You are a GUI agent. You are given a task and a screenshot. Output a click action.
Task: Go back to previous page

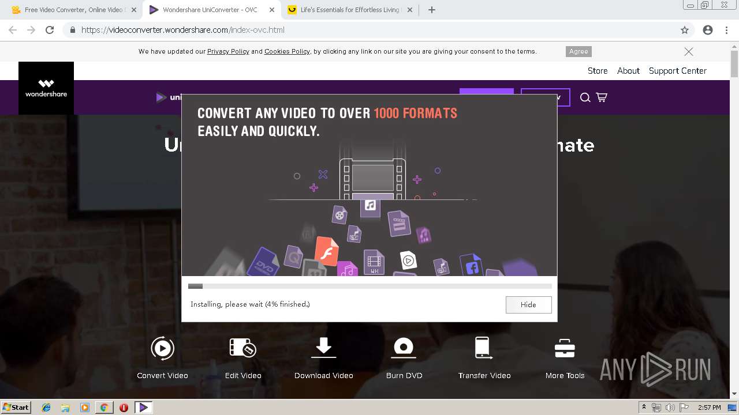click(x=13, y=30)
